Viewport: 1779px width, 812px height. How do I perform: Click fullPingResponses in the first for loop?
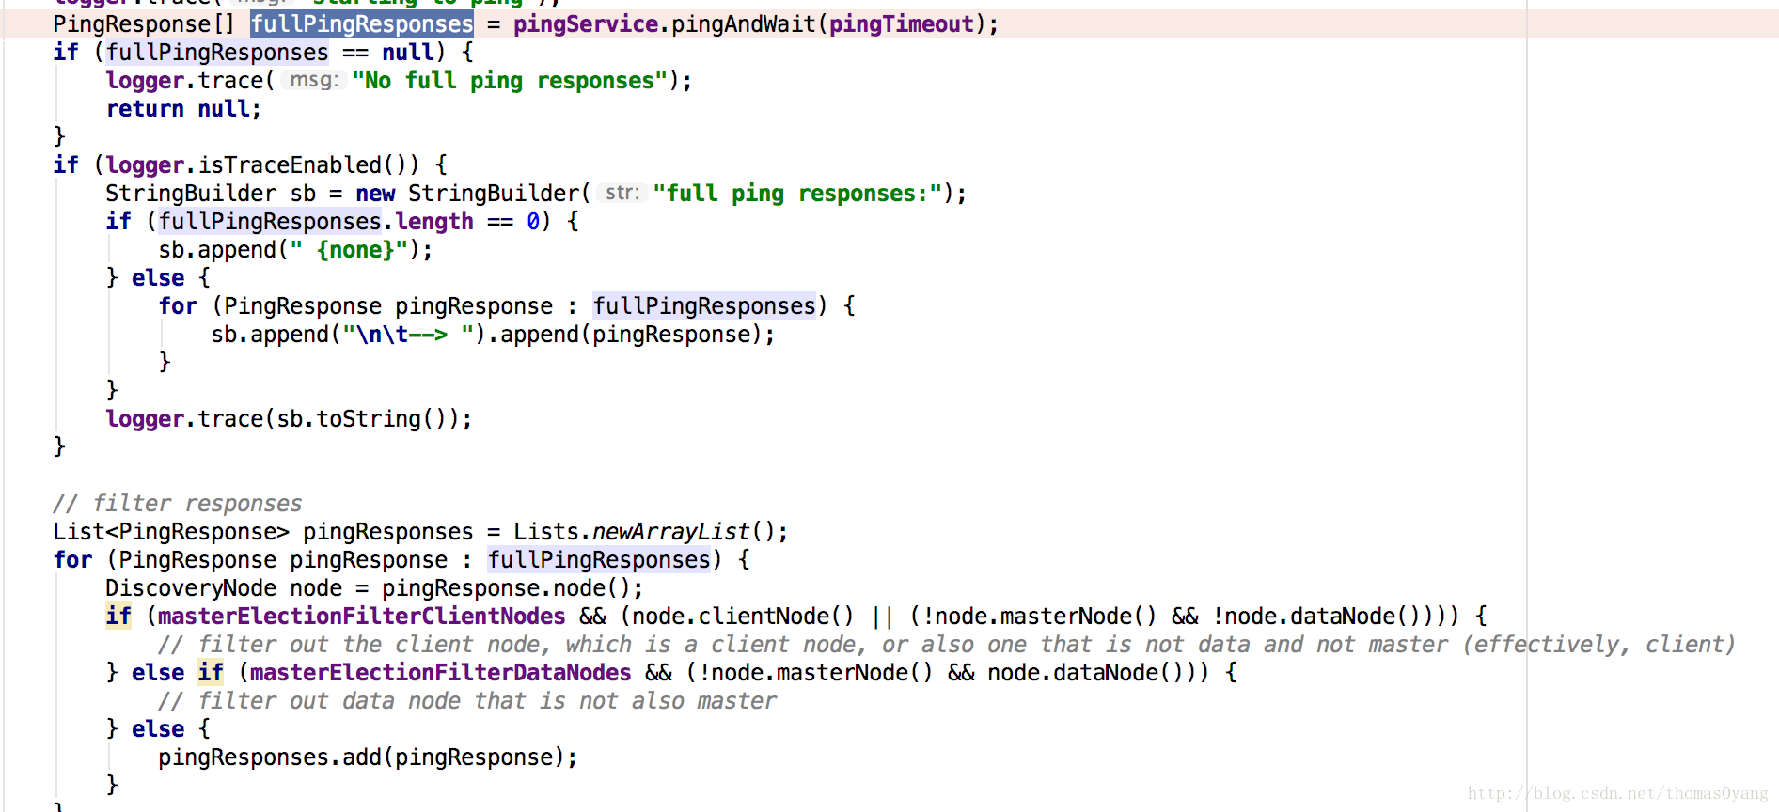704,306
